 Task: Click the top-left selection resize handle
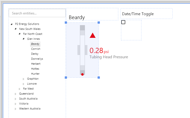pyautogui.click(x=66, y=23)
